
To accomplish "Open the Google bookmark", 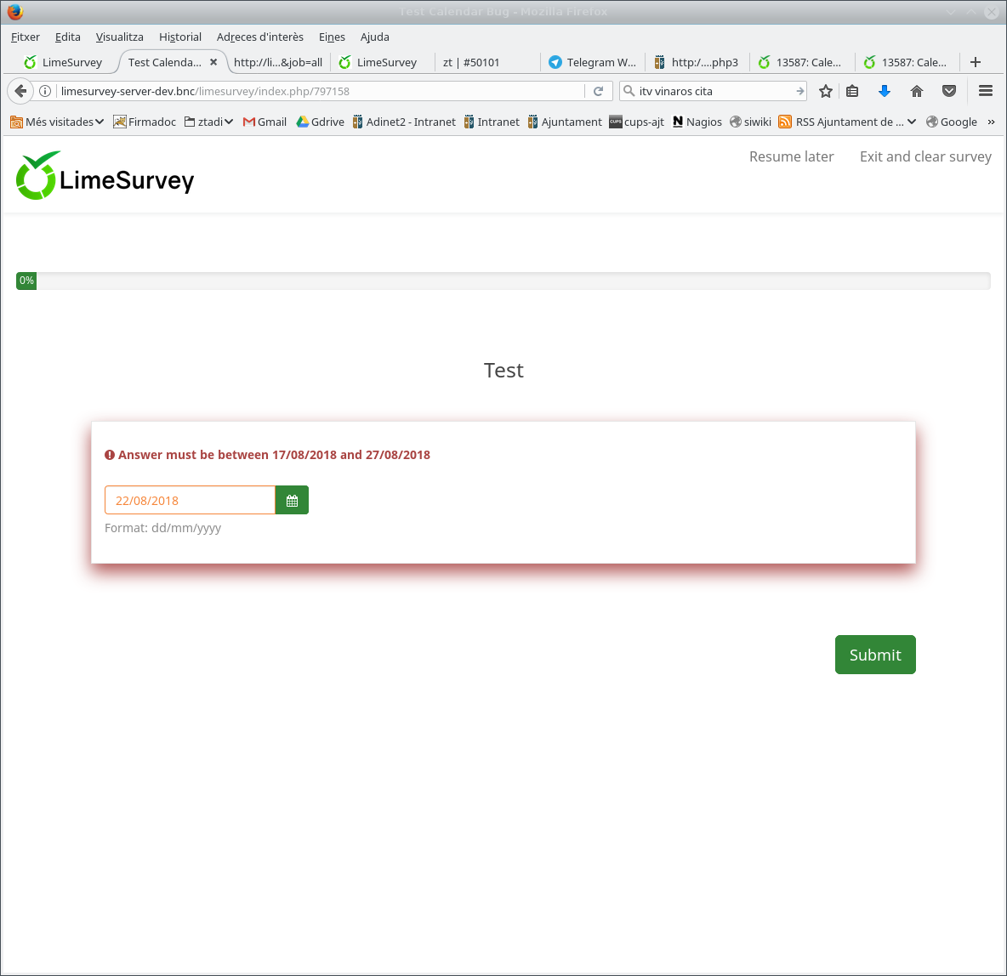I will (951, 122).
